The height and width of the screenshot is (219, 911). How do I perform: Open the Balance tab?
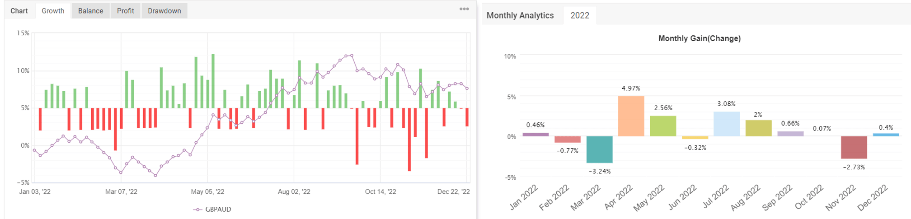click(x=90, y=11)
